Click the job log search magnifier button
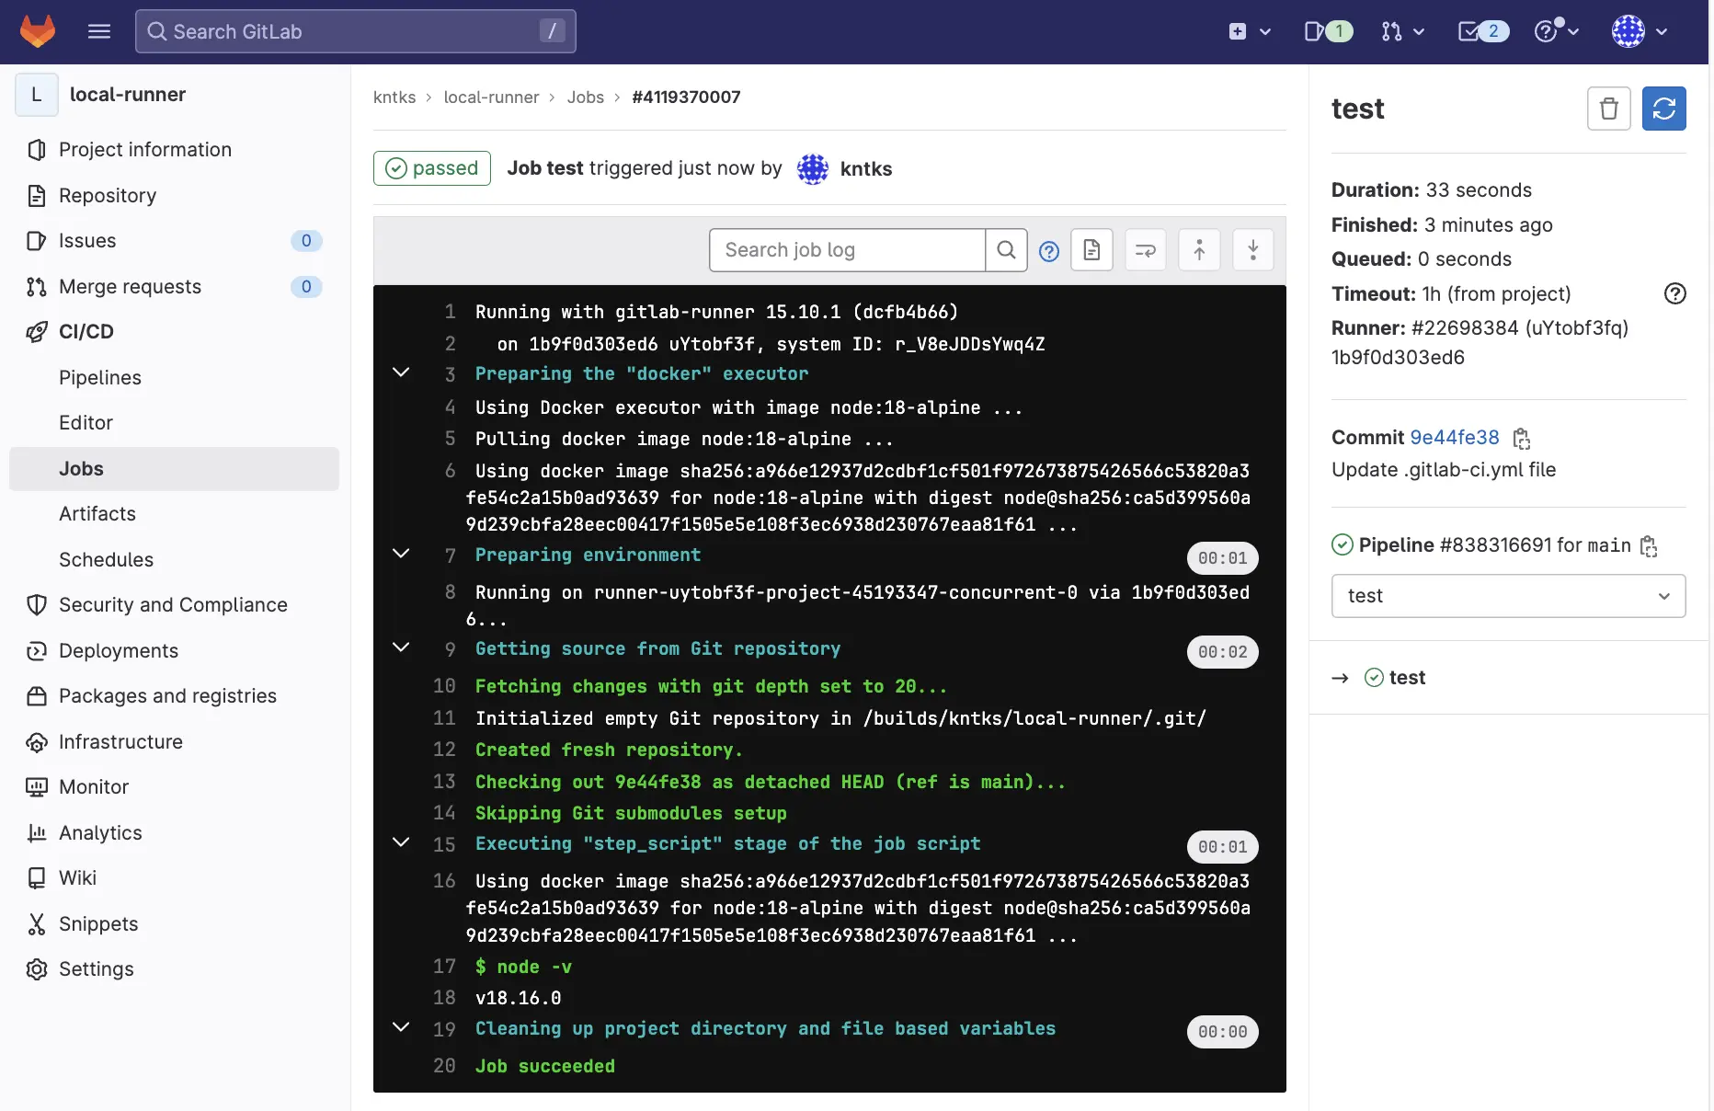The width and height of the screenshot is (1714, 1111). tap(1006, 250)
